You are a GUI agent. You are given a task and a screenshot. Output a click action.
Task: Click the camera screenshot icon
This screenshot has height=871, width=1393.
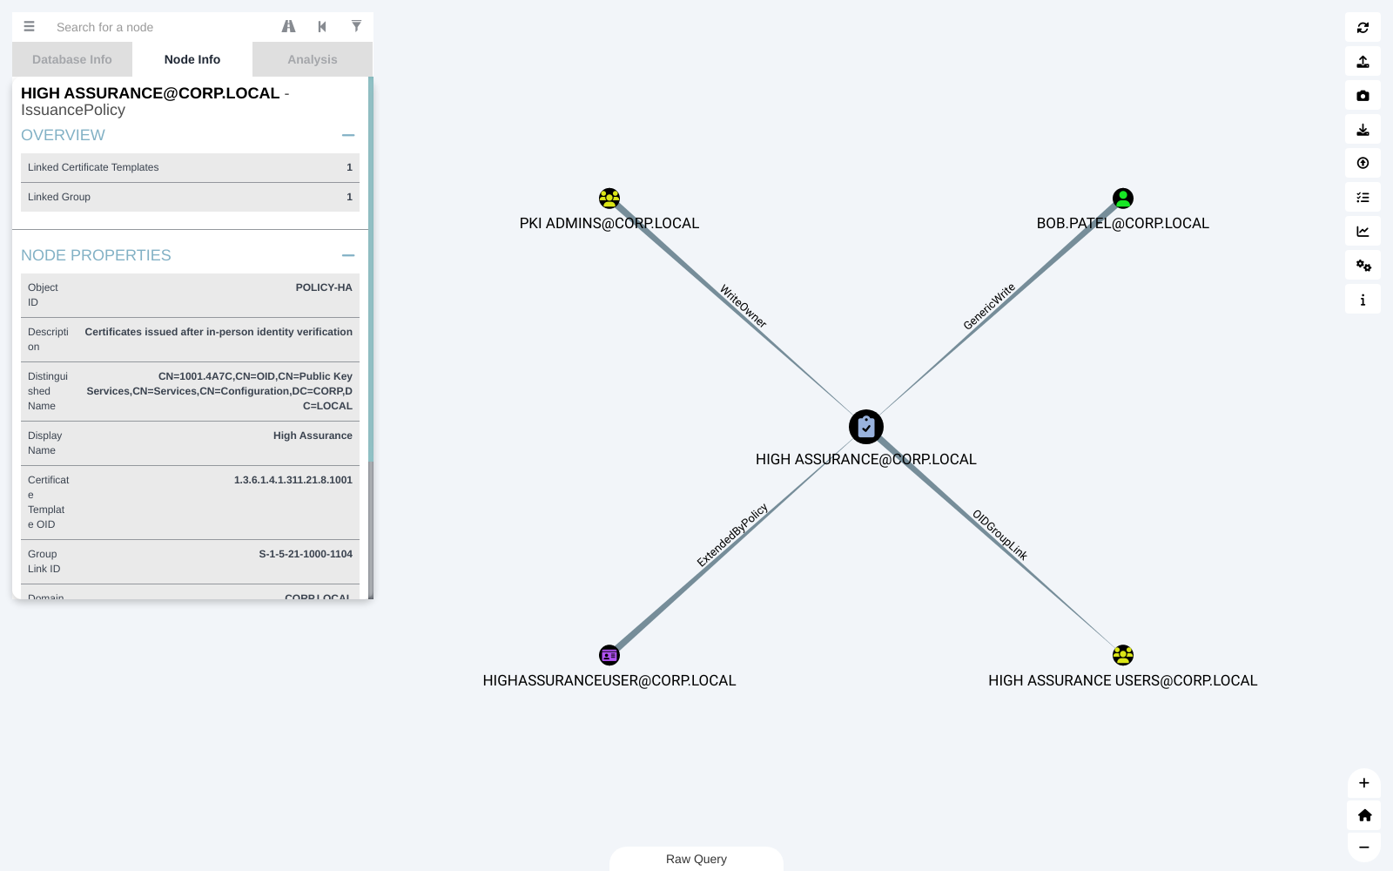coord(1363,96)
